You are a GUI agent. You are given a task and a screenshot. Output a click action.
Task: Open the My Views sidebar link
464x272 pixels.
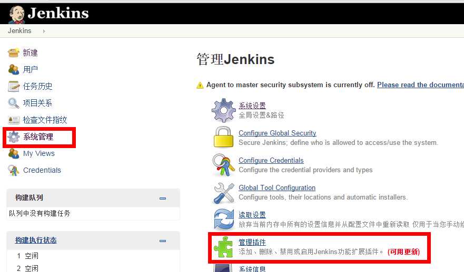coord(39,154)
